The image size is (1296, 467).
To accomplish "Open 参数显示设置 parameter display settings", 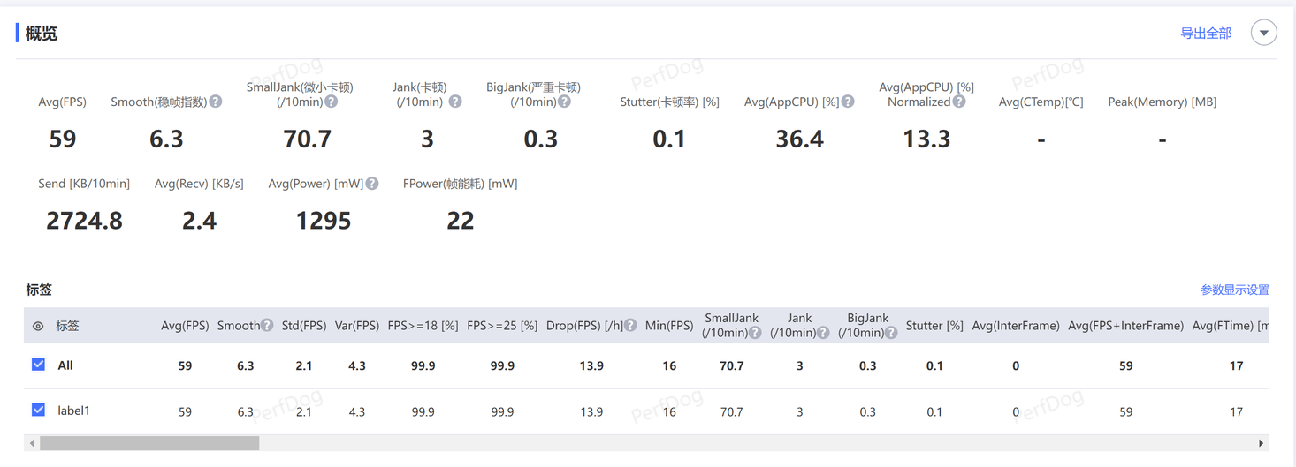I will click(1234, 290).
